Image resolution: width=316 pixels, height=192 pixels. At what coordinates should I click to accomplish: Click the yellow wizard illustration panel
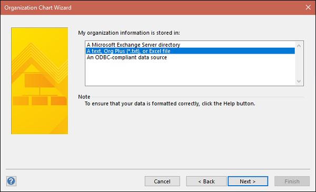pyautogui.click(x=39, y=80)
